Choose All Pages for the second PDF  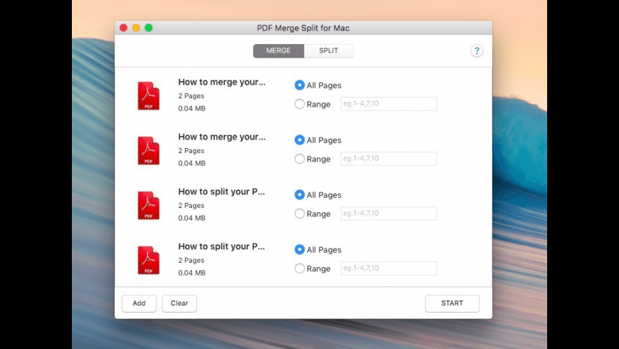pyautogui.click(x=300, y=140)
